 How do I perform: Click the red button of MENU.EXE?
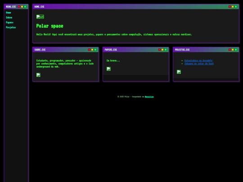pos(19,7)
